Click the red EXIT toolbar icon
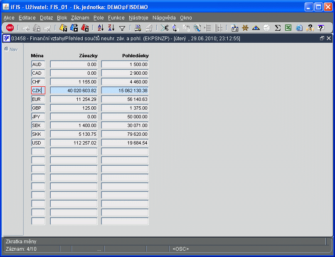The width and height of the screenshot is (335, 257). (10, 28)
